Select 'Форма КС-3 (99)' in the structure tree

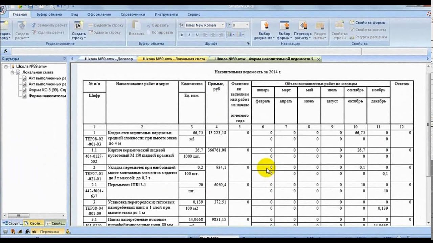47,90
